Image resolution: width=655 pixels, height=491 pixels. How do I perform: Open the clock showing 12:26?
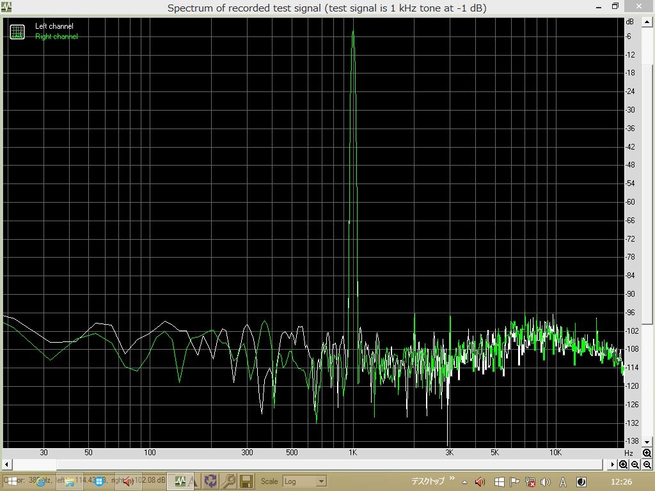[621, 482]
